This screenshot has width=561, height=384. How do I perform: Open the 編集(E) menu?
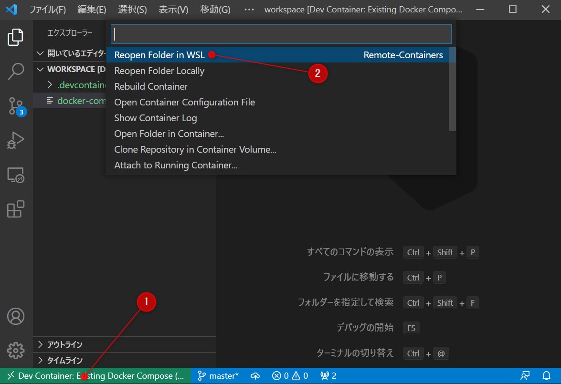point(92,9)
